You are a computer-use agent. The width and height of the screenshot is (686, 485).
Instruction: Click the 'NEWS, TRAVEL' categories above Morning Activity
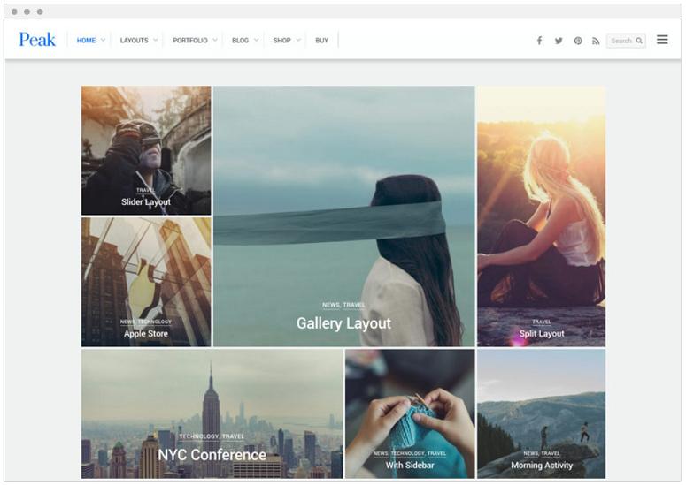pyautogui.click(x=542, y=453)
